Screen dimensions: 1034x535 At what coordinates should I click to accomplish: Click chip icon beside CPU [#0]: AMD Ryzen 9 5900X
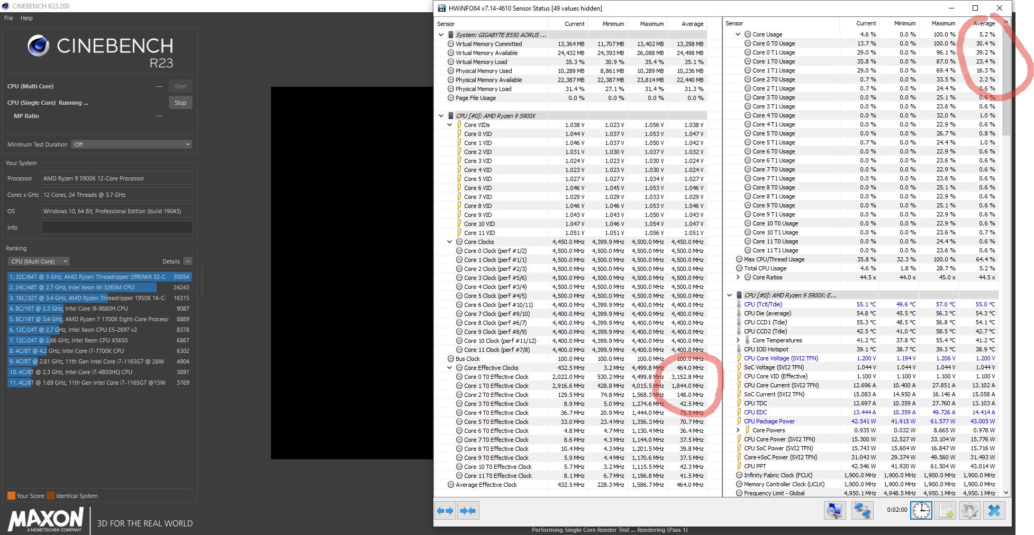click(451, 116)
